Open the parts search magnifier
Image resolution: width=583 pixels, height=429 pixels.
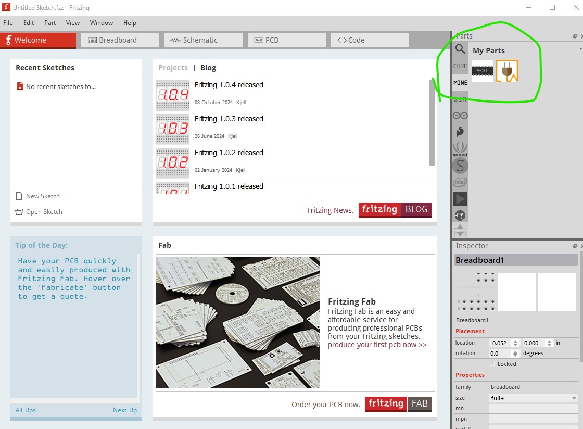tap(460, 49)
